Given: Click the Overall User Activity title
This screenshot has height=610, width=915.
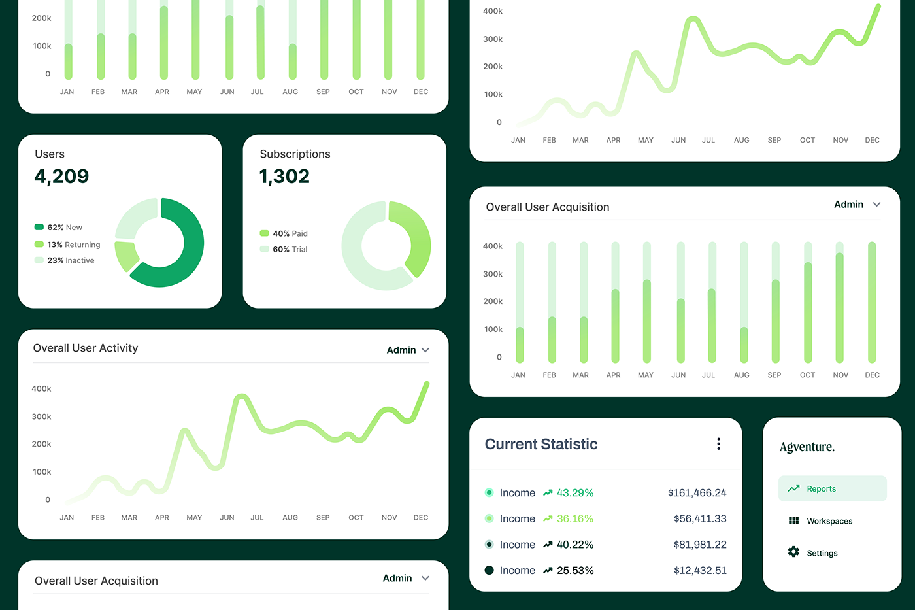Looking at the screenshot, I should pyautogui.click(x=86, y=348).
